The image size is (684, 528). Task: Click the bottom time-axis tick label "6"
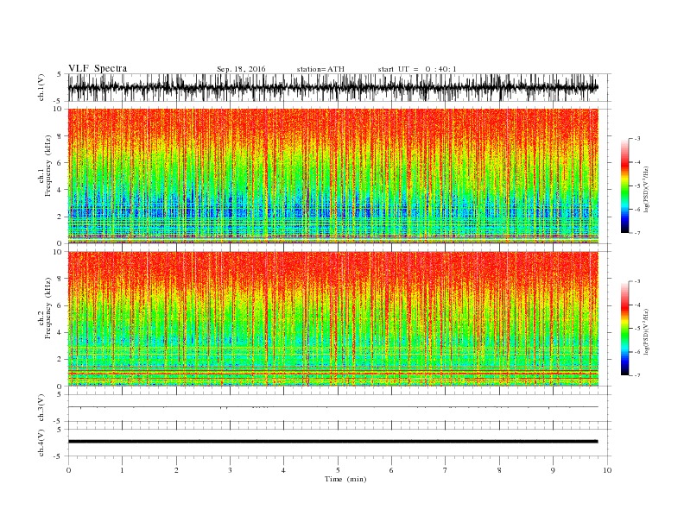pos(391,470)
